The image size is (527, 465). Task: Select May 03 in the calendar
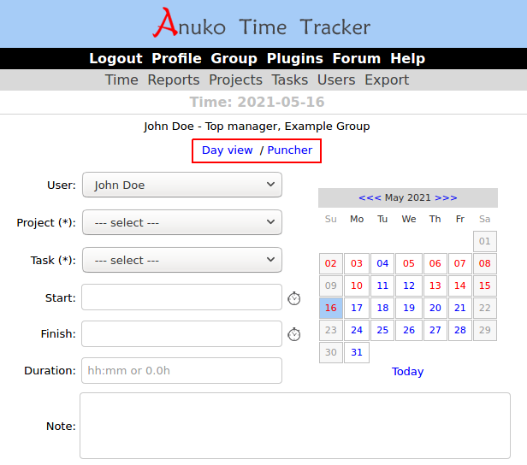click(x=357, y=263)
